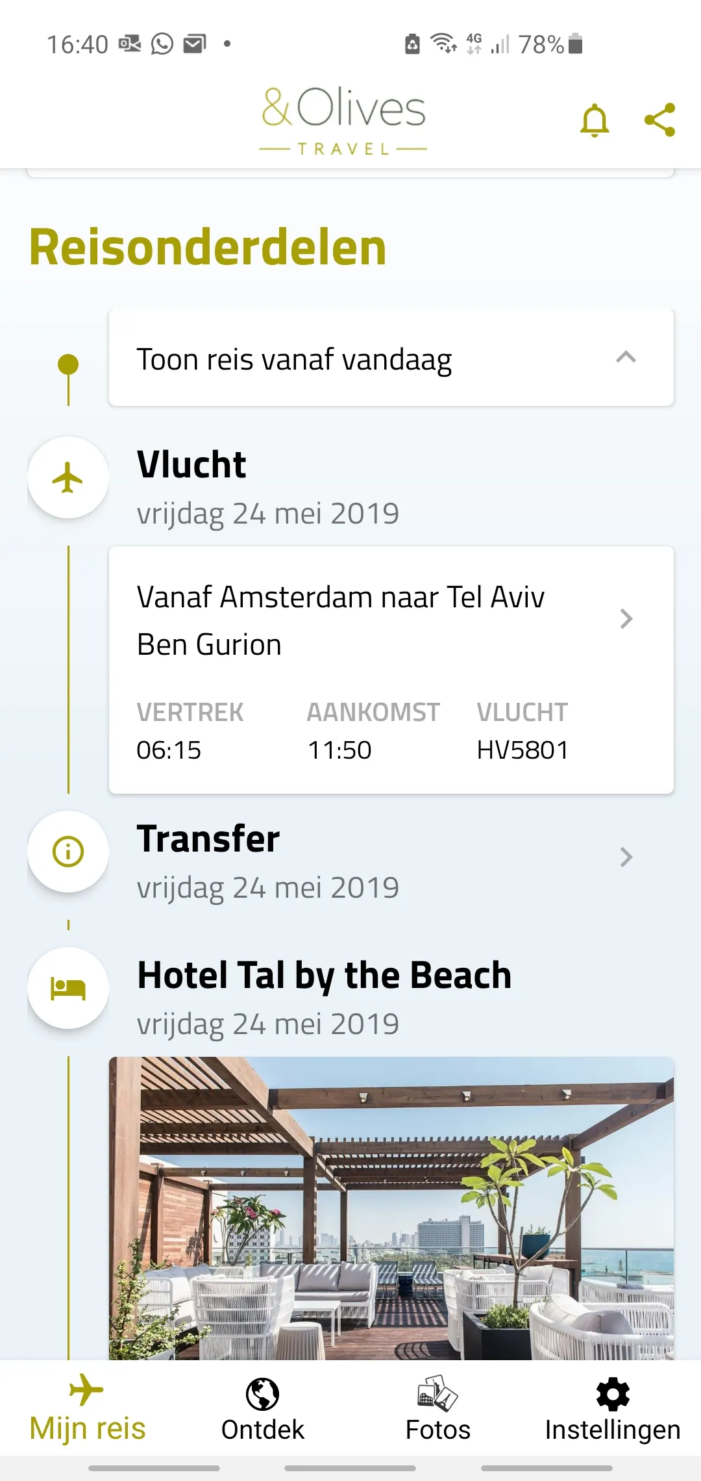The image size is (701, 1481).
Task: Open the &Olives Travel logo
Action: tap(343, 120)
